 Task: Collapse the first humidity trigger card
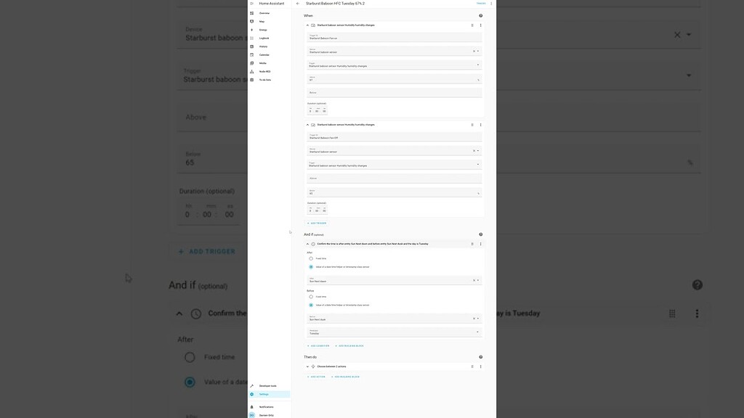(x=307, y=25)
